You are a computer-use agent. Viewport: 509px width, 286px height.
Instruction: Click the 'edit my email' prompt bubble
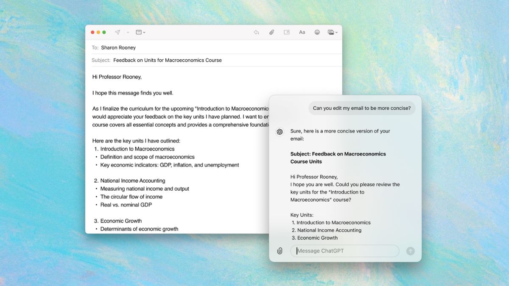[362, 108]
